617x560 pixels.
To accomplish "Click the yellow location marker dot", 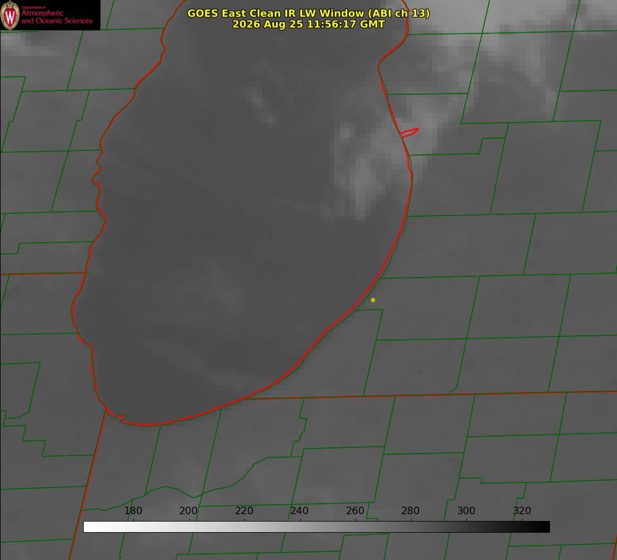I will [373, 300].
